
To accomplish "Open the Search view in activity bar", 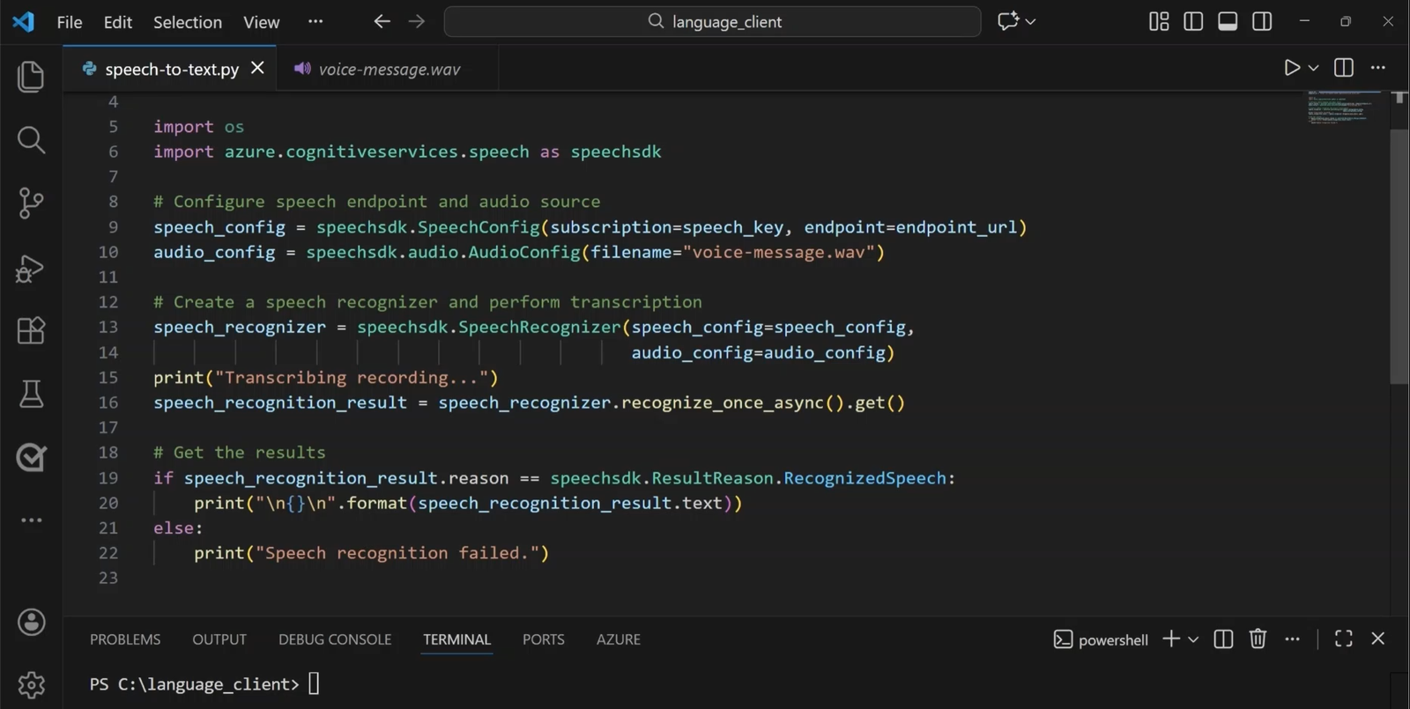I will (31, 140).
